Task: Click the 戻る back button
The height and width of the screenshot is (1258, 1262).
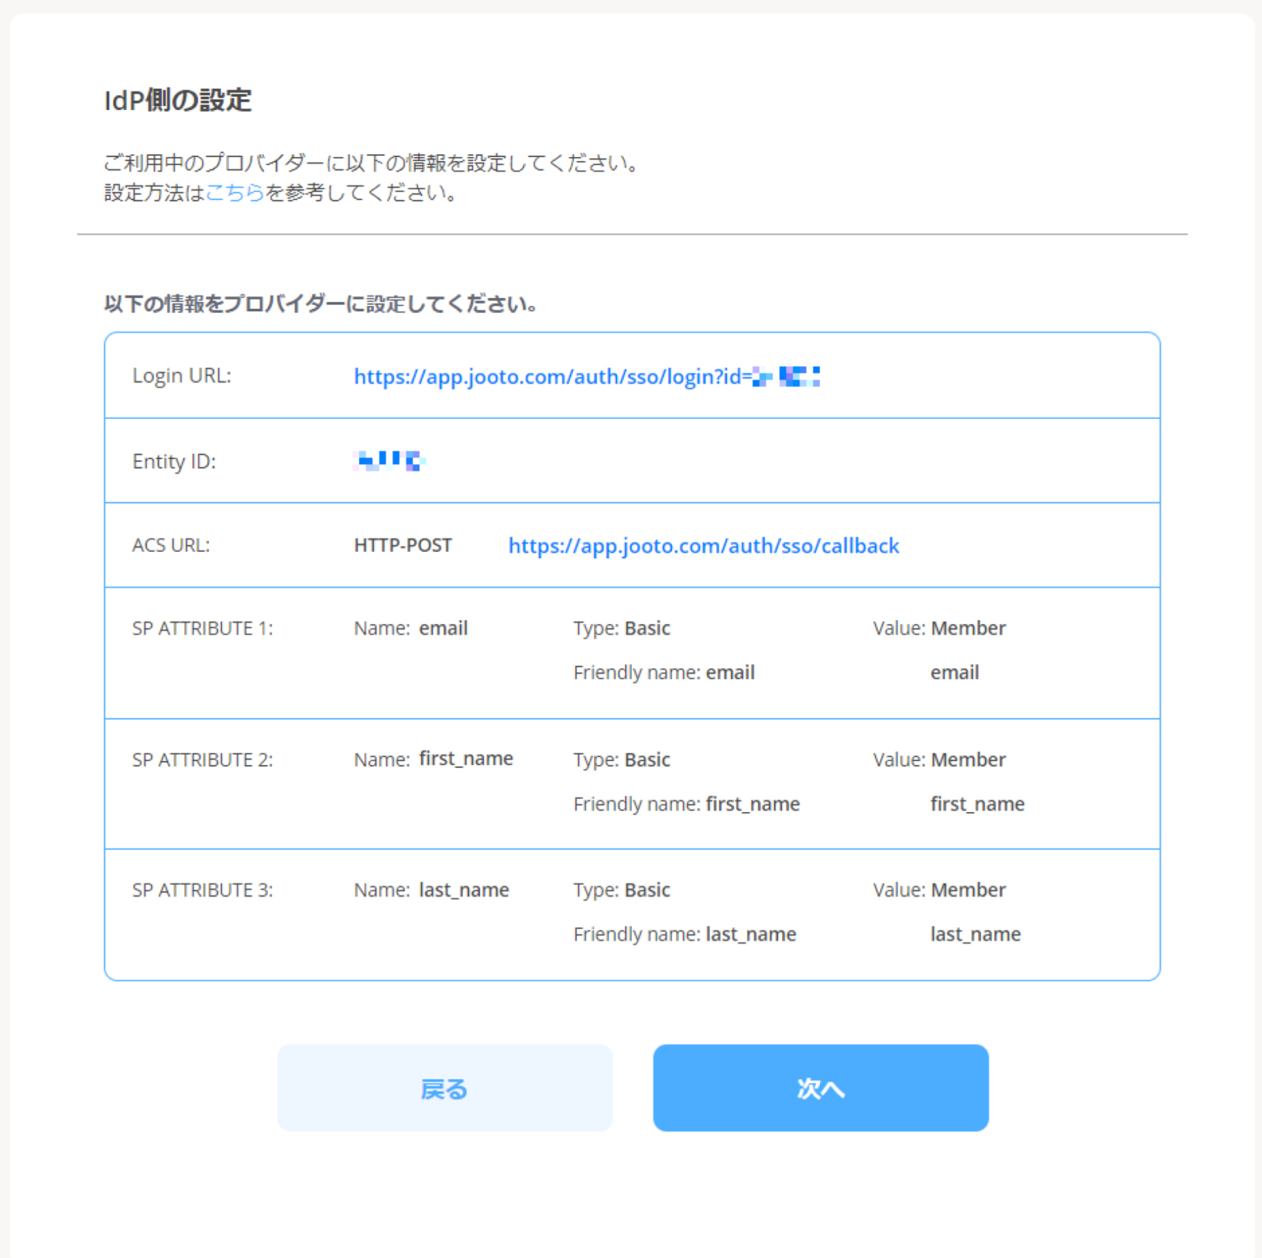Action: point(444,1087)
